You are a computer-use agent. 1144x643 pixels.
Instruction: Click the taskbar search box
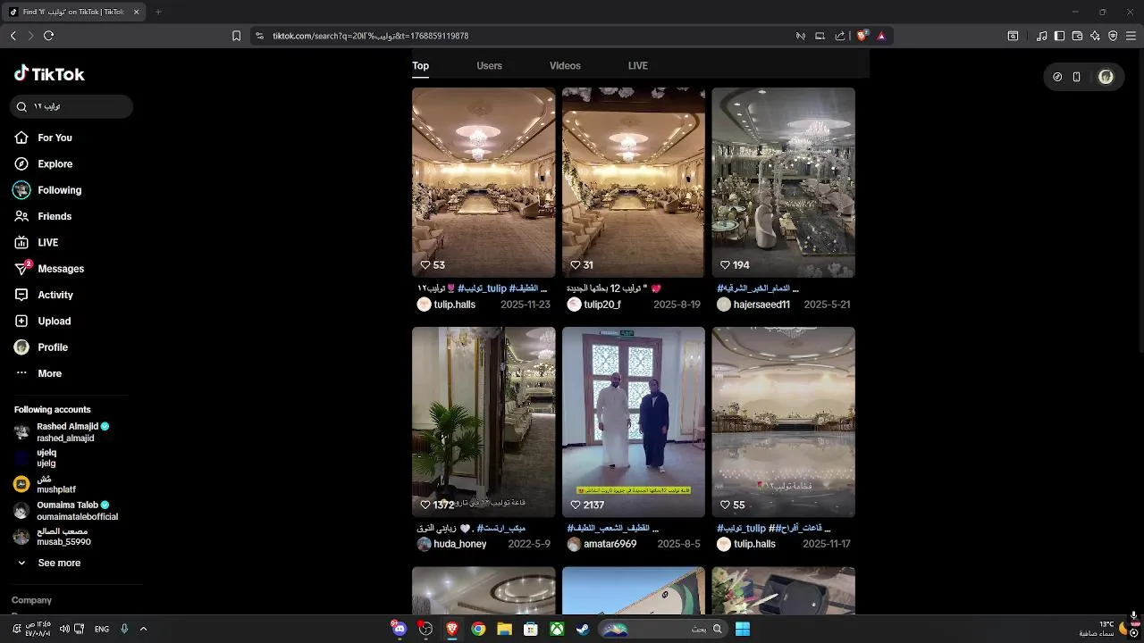point(661,629)
